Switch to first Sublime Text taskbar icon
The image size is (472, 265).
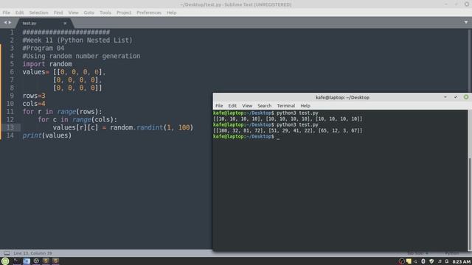point(46,261)
